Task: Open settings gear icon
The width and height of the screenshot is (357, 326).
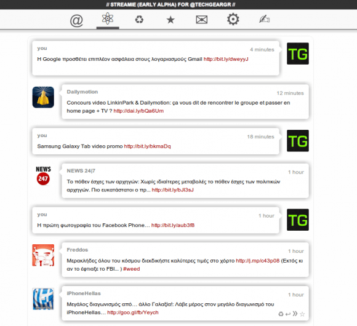Action: click(233, 19)
